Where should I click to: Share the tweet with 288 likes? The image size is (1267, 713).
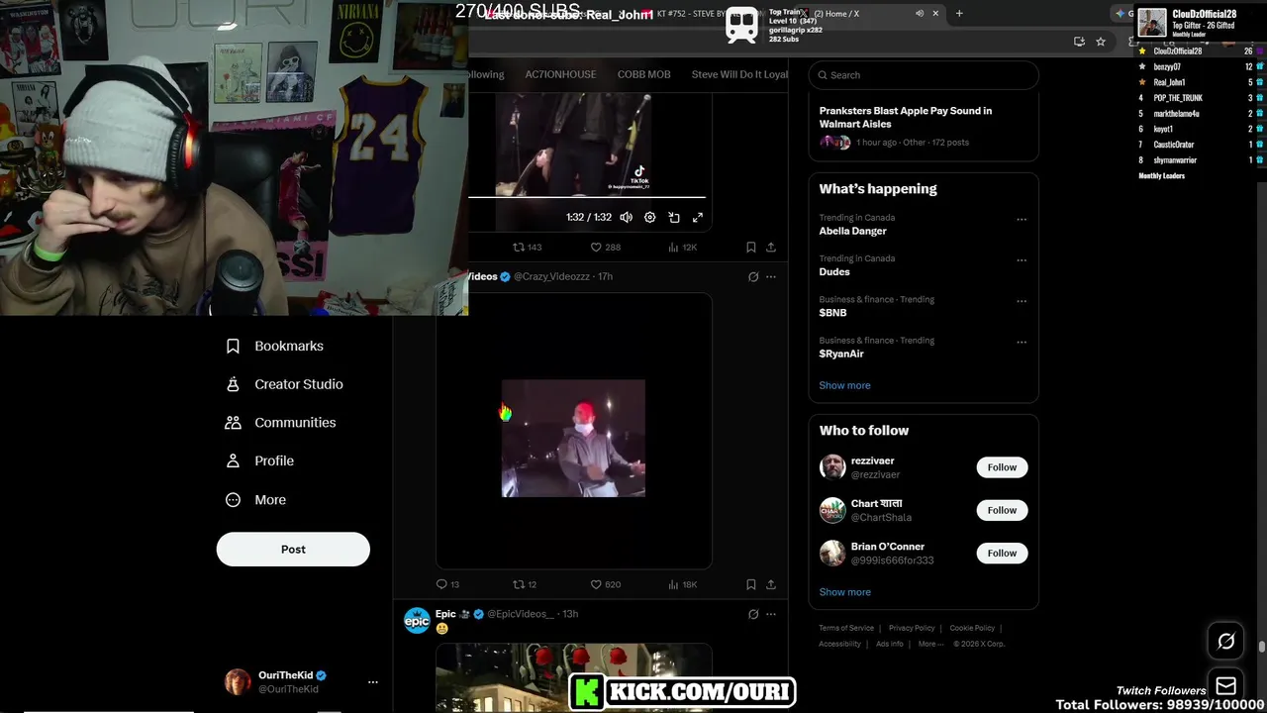tap(771, 247)
